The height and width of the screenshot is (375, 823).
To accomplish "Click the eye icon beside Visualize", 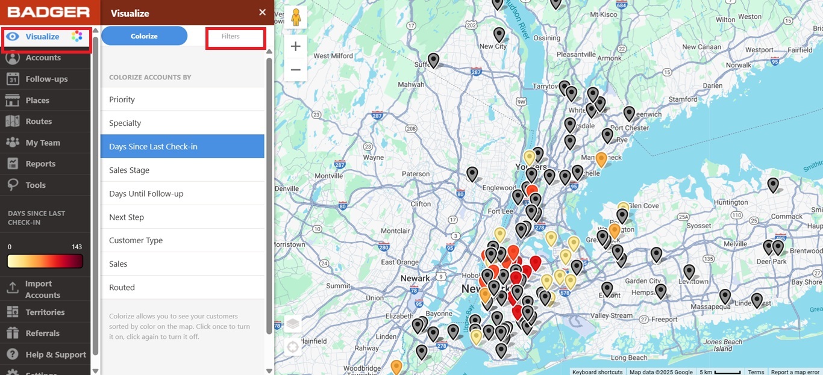I will pyautogui.click(x=13, y=37).
